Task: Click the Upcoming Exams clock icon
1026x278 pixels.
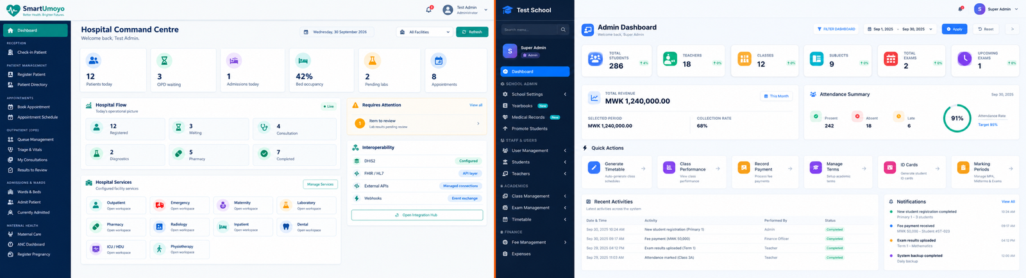Action: coord(964,59)
